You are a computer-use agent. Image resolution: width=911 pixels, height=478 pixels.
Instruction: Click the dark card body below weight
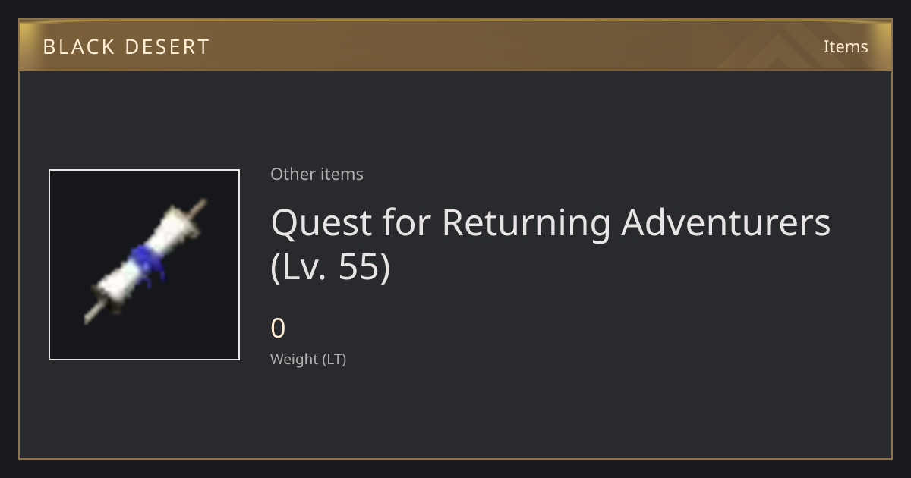tap(455, 414)
